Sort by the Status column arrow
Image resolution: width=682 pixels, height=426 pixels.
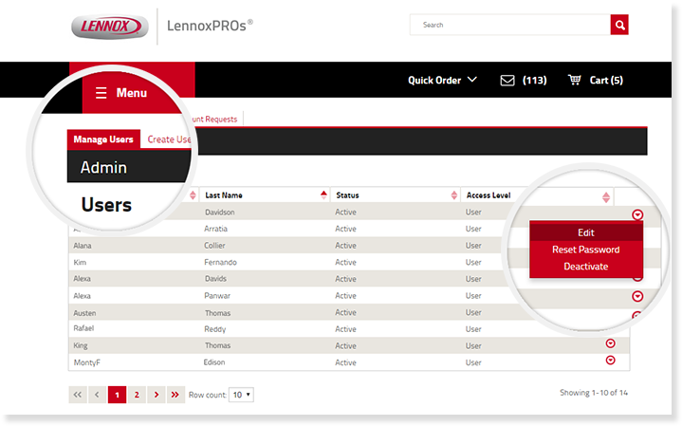tap(454, 194)
